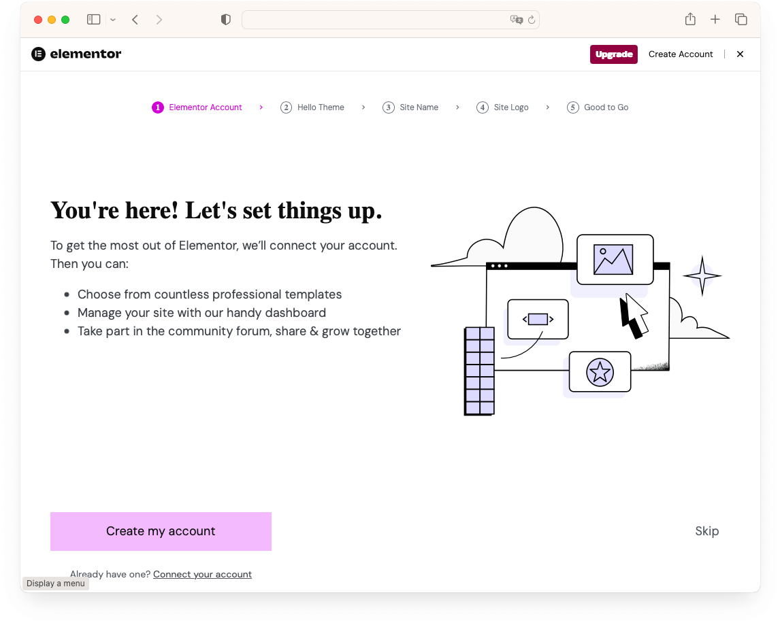Click the translate icon in the address bar

click(516, 20)
